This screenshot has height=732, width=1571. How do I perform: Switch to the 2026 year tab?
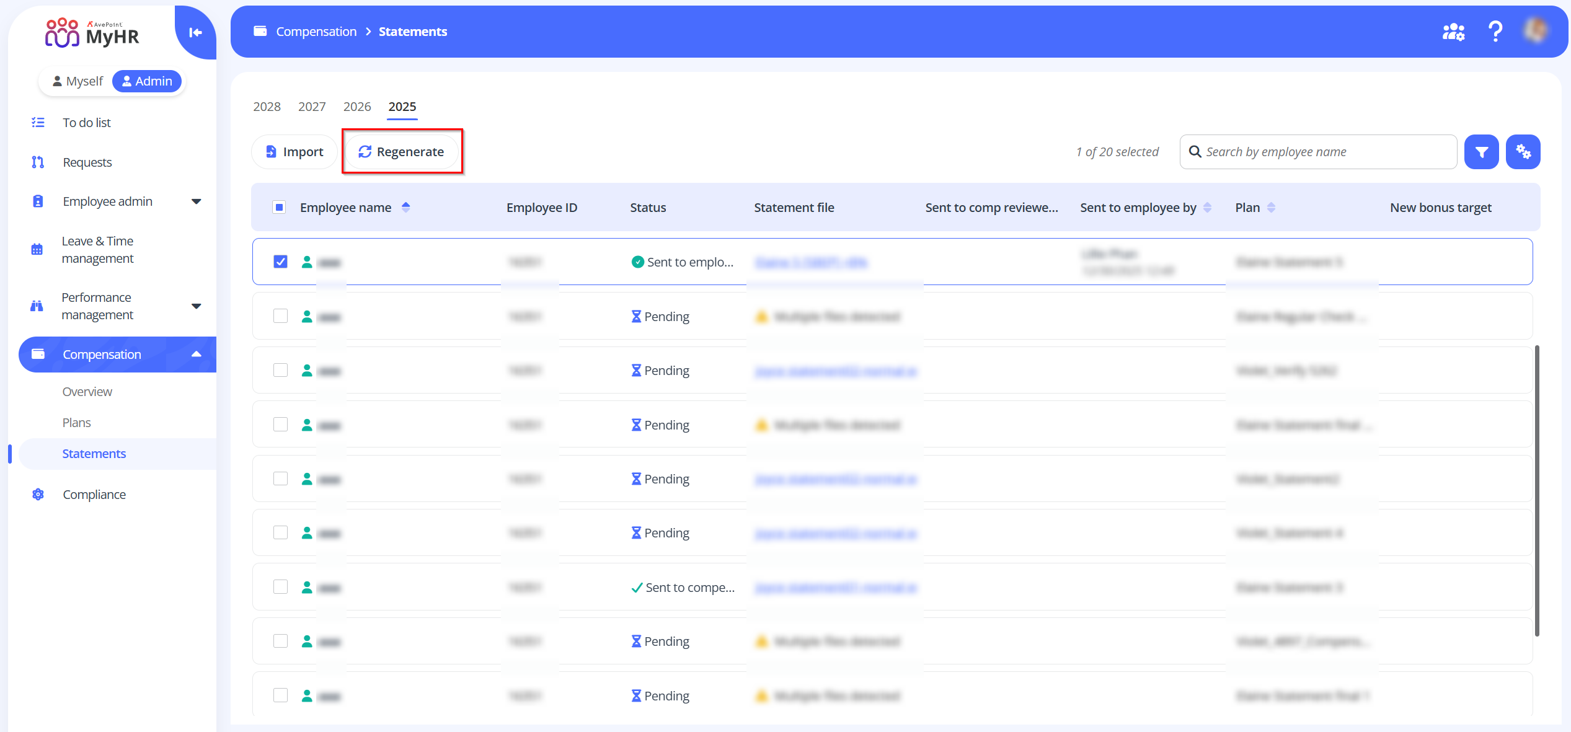click(x=357, y=107)
